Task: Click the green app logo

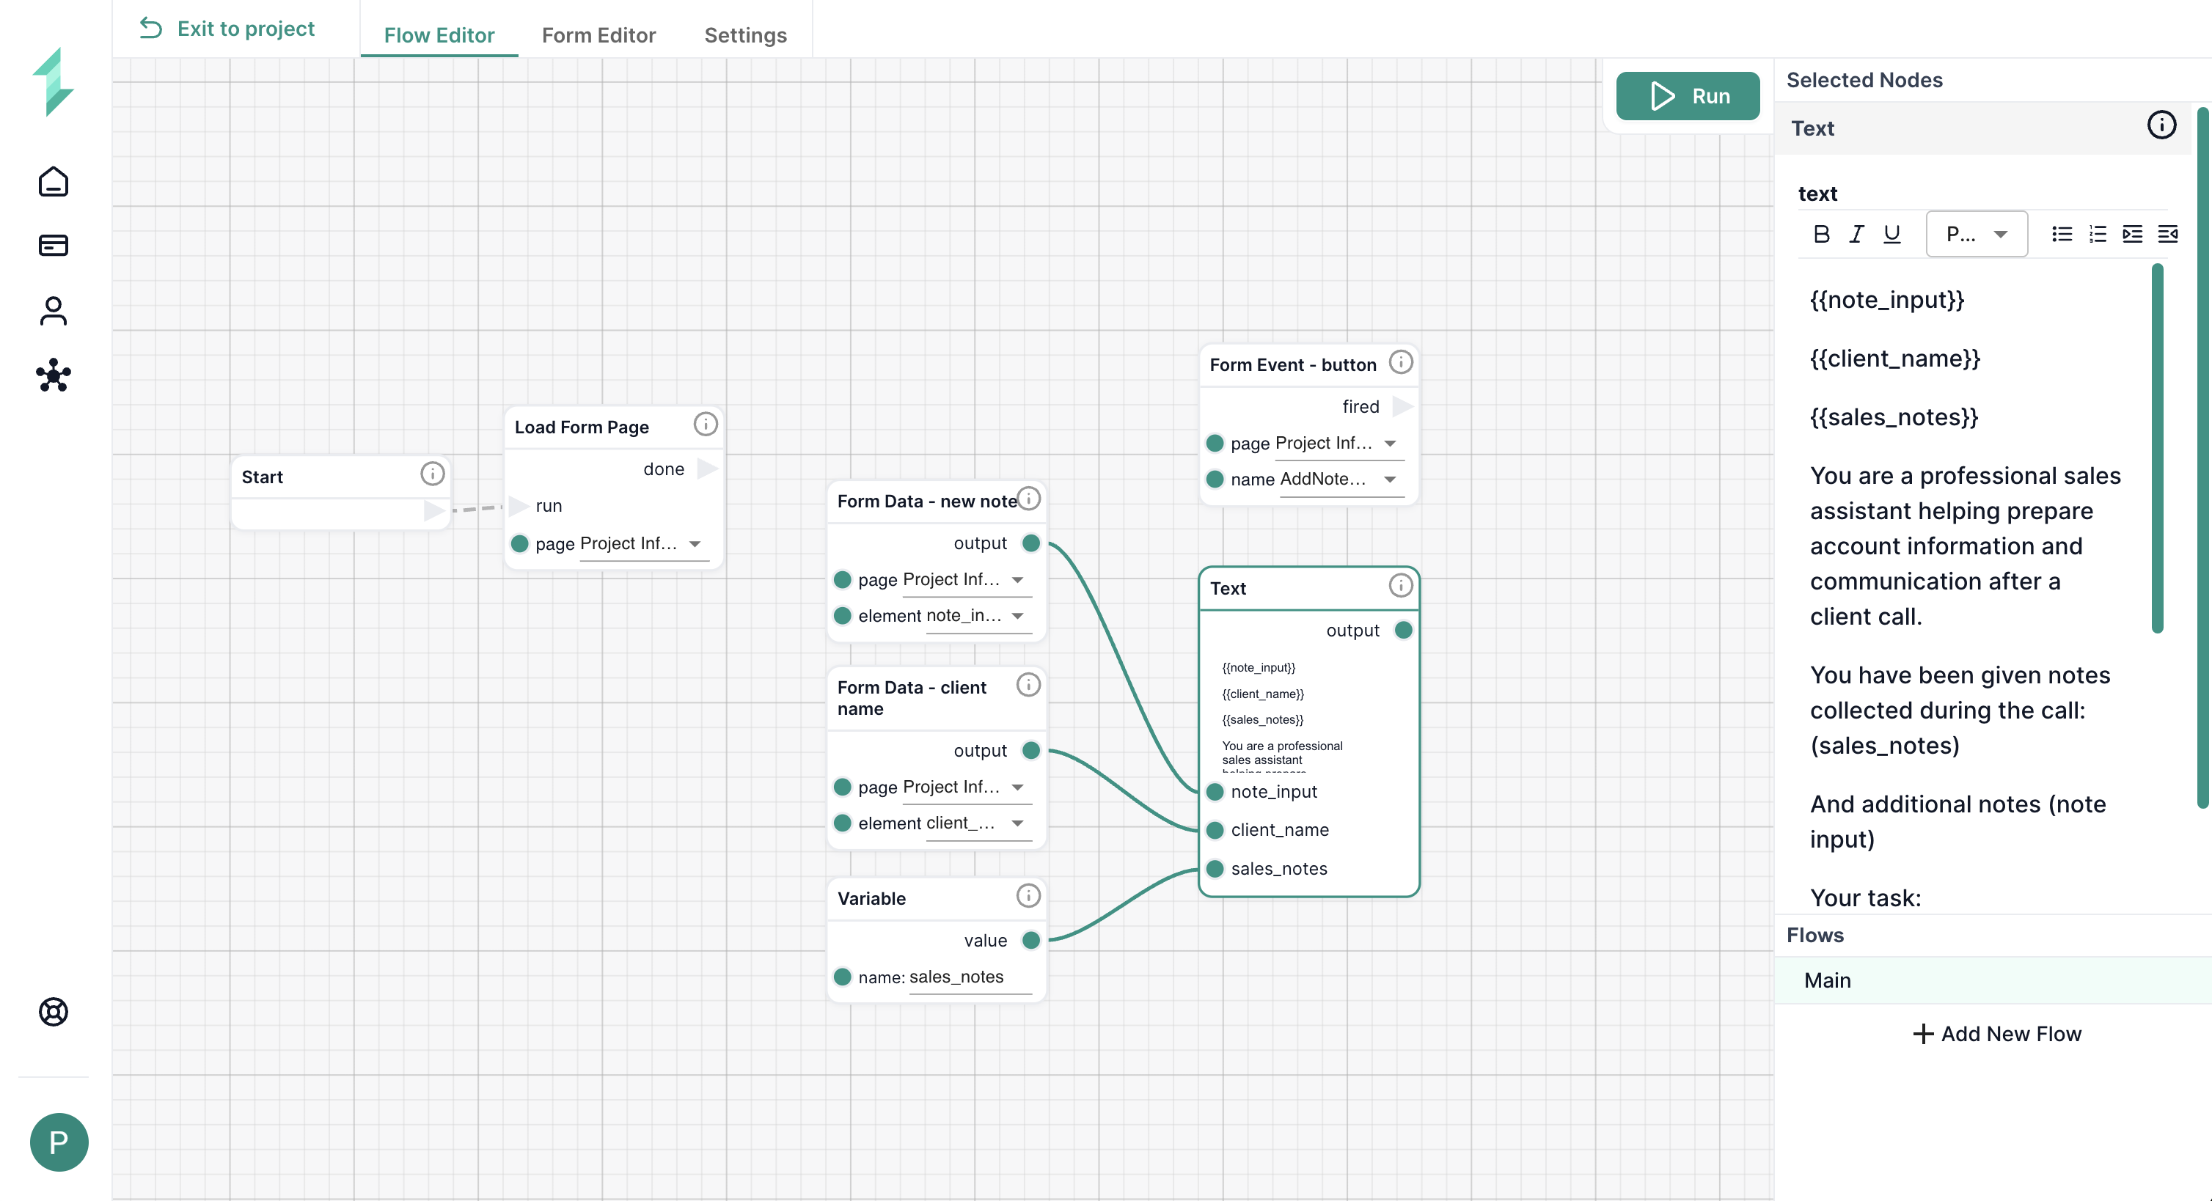Action: 54,81
